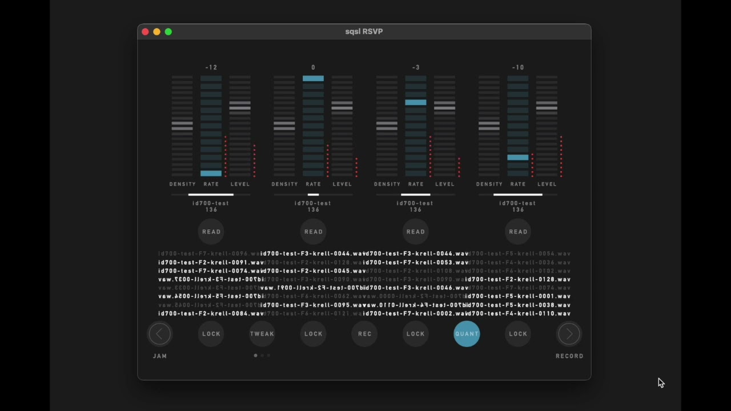731x411 pixels.
Task: Toggle LOCK under the fourth channel (-10)
Action: click(518, 334)
